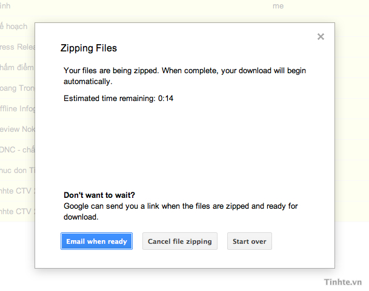
Task: Click the Email when ready button
Action: pos(96,241)
